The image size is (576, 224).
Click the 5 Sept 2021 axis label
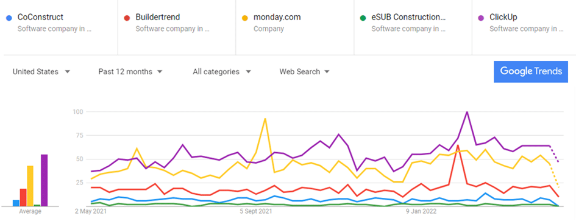point(256,212)
